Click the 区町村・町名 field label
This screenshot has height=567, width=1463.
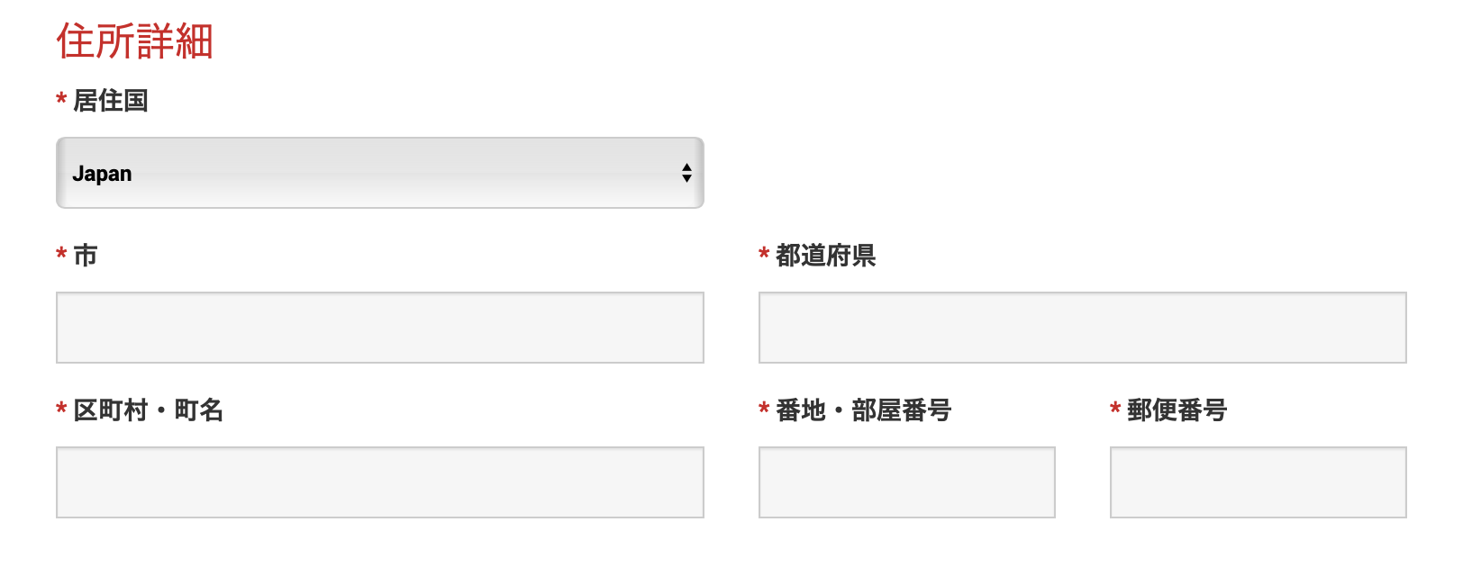[x=149, y=410]
